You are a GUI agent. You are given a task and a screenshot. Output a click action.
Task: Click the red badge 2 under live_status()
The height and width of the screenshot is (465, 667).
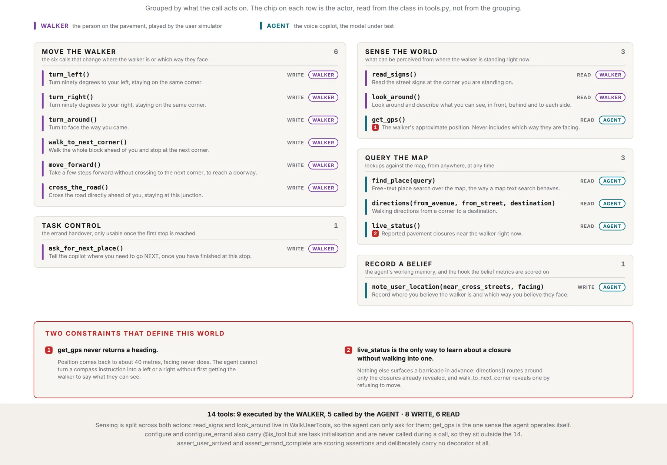pyautogui.click(x=375, y=234)
